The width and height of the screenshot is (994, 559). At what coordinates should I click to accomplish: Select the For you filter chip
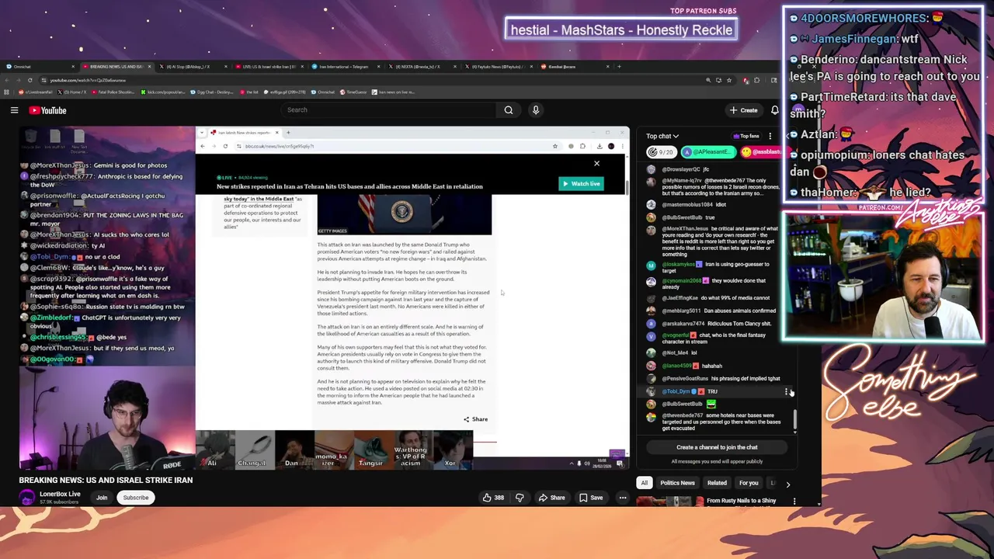pos(749,483)
